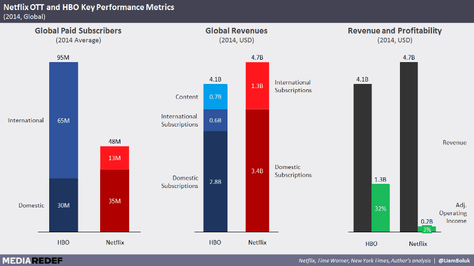The image size is (474, 266).
Task: Click the '4.7B' value in profitability chart
Action: (409, 57)
